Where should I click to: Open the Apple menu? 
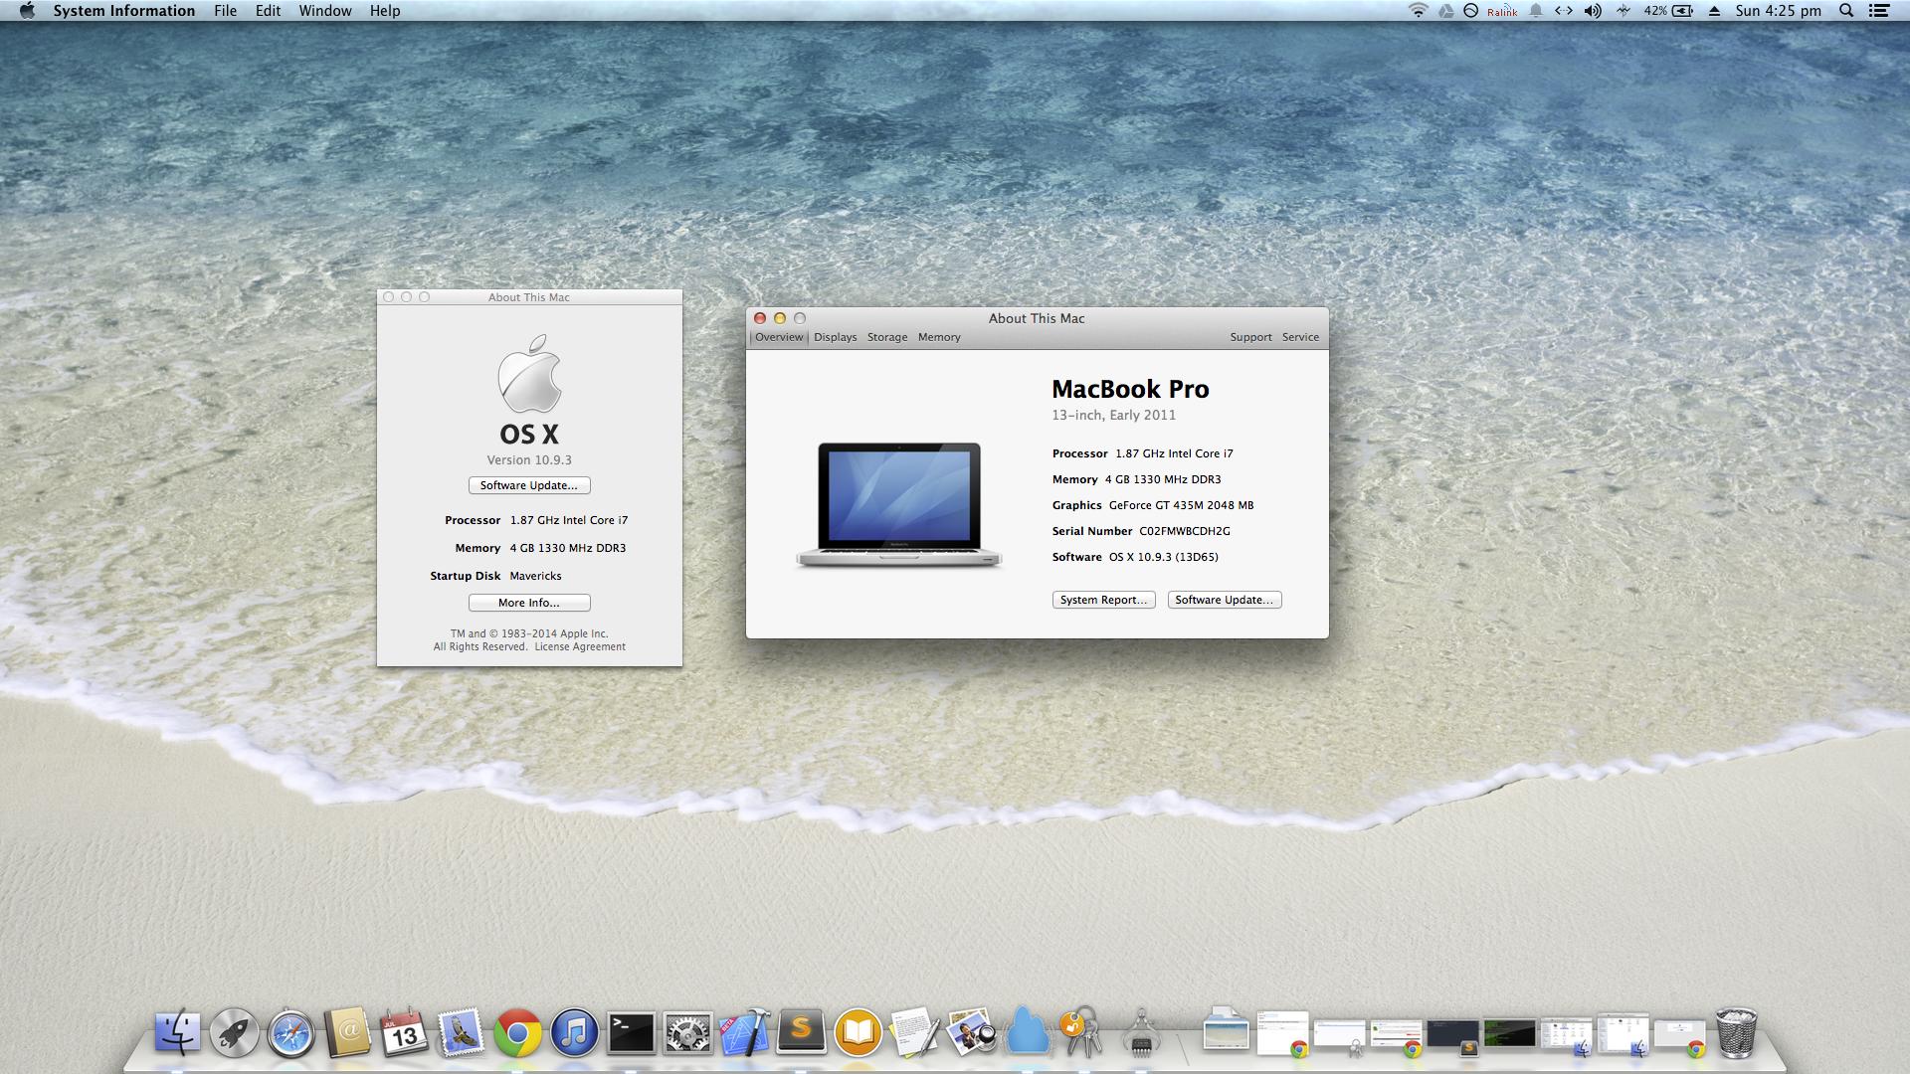tap(27, 11)
